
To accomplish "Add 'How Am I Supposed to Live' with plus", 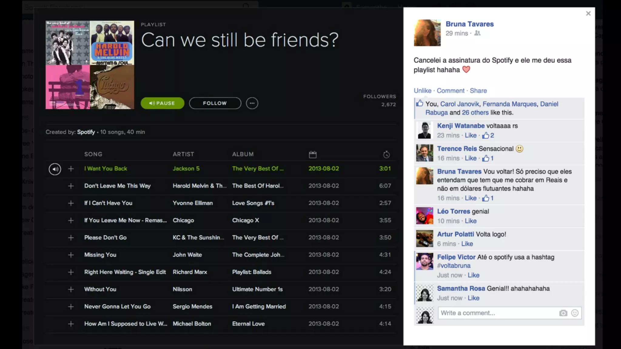I will coord(71,324).
